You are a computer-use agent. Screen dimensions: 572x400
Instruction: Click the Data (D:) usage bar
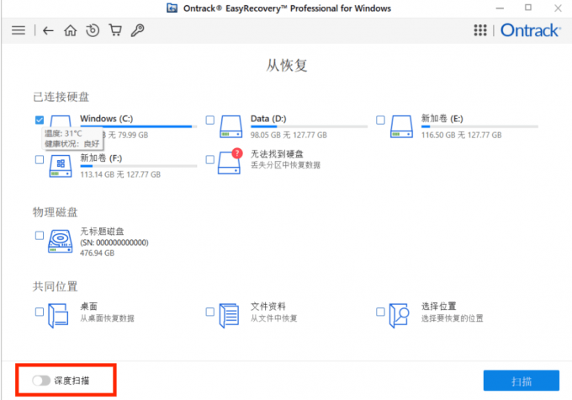pos(309,127)
